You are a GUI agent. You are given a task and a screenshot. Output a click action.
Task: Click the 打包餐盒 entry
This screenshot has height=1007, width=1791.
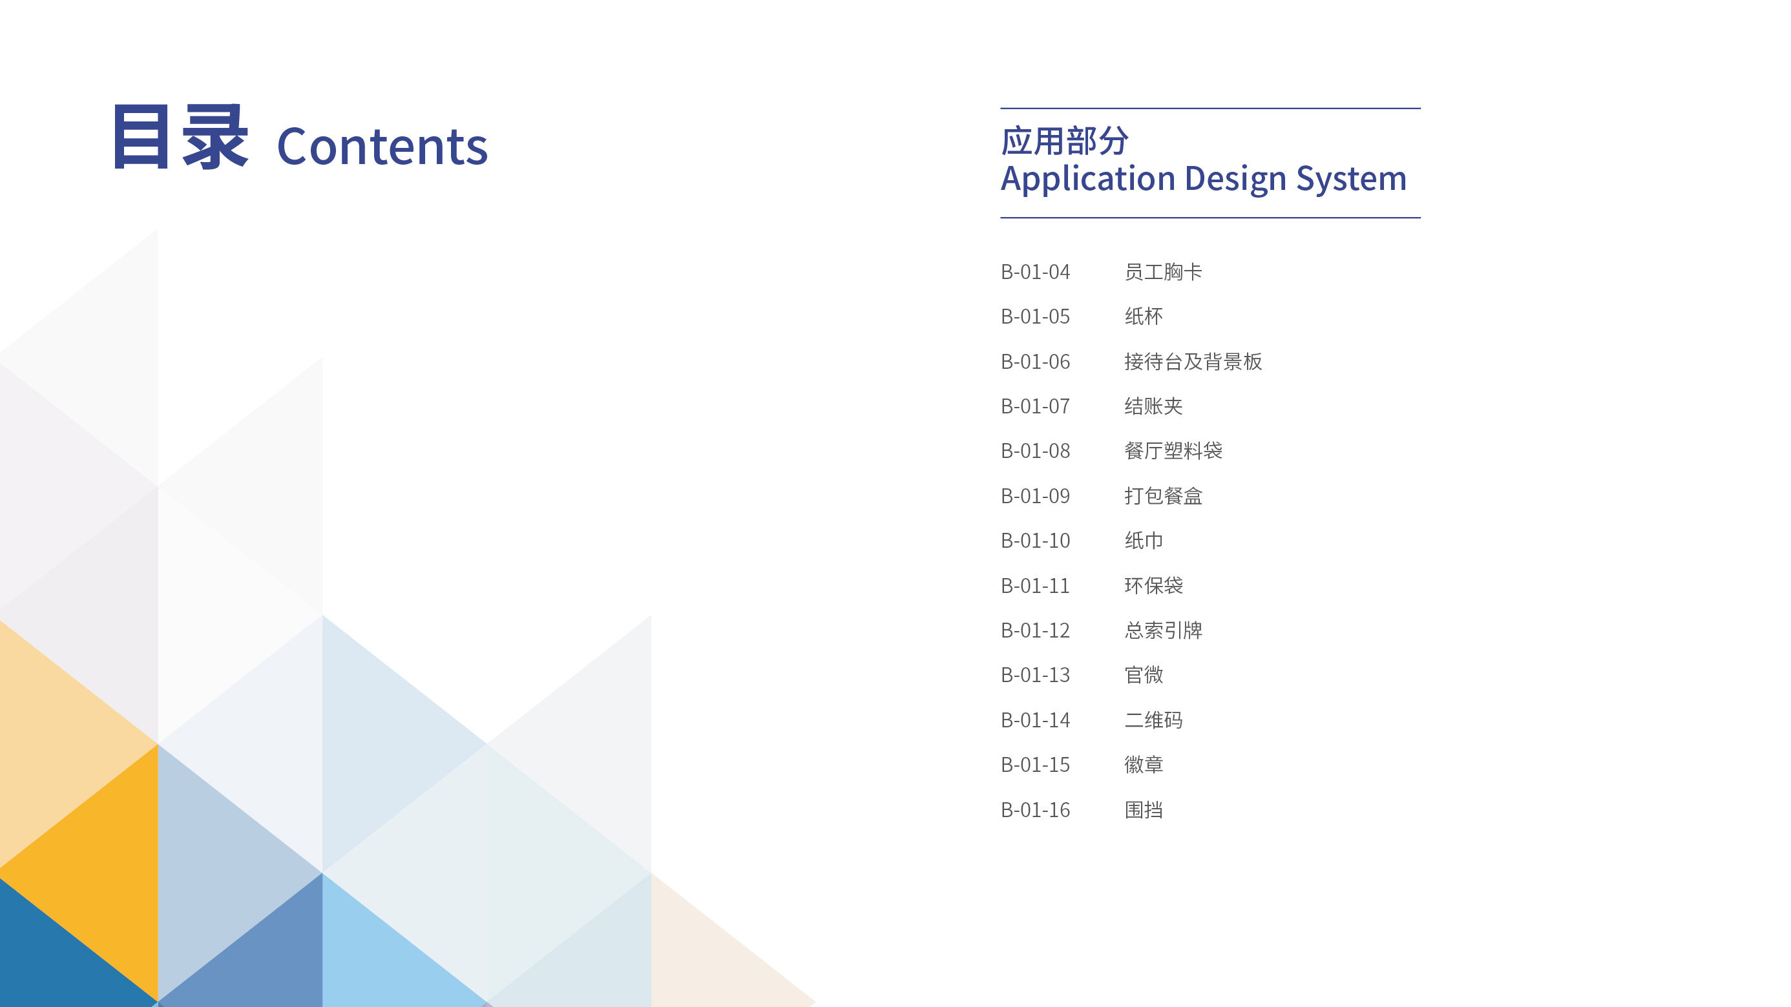(x=1163, y=496)
